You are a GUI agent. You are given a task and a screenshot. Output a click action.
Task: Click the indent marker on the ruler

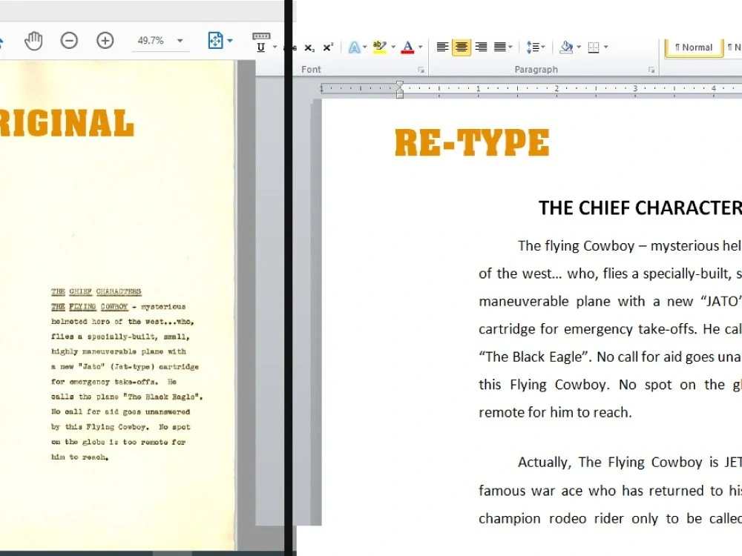[x=400, y=89]
